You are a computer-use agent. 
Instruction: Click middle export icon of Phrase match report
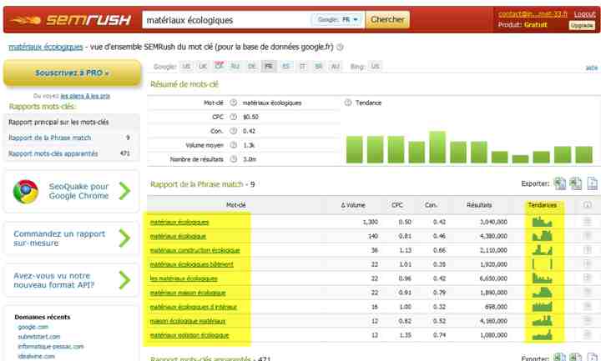click(575, 183)
